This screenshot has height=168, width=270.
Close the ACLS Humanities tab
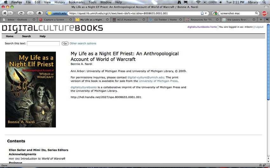coord(144,20)
